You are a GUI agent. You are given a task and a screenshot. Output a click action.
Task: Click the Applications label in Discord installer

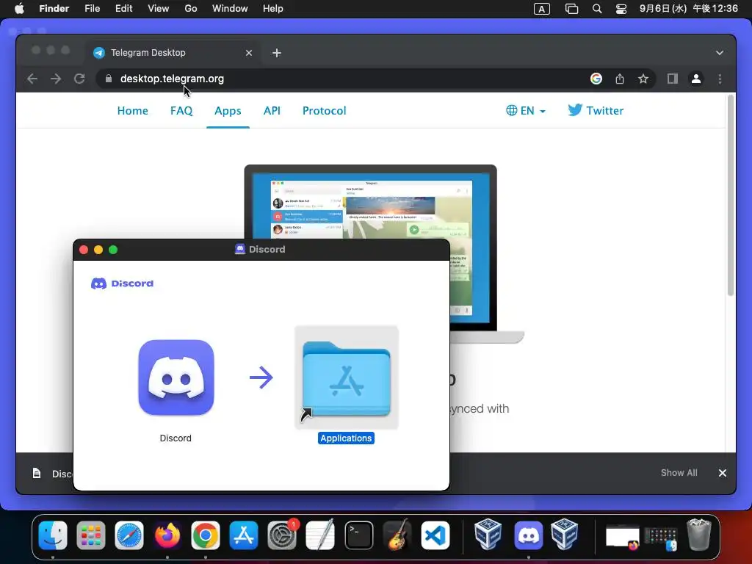click(x=347, y=438)
